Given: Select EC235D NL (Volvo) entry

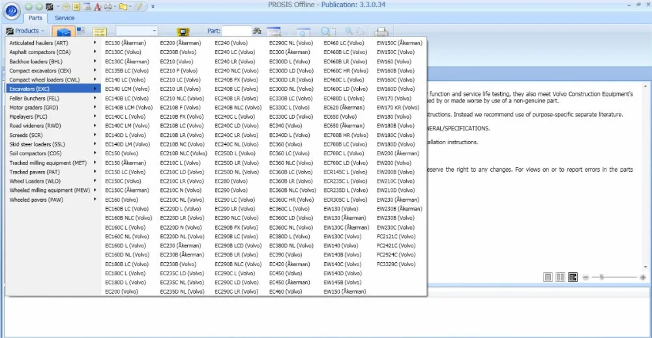Looking at the screenshot, I should coord(182,292).
